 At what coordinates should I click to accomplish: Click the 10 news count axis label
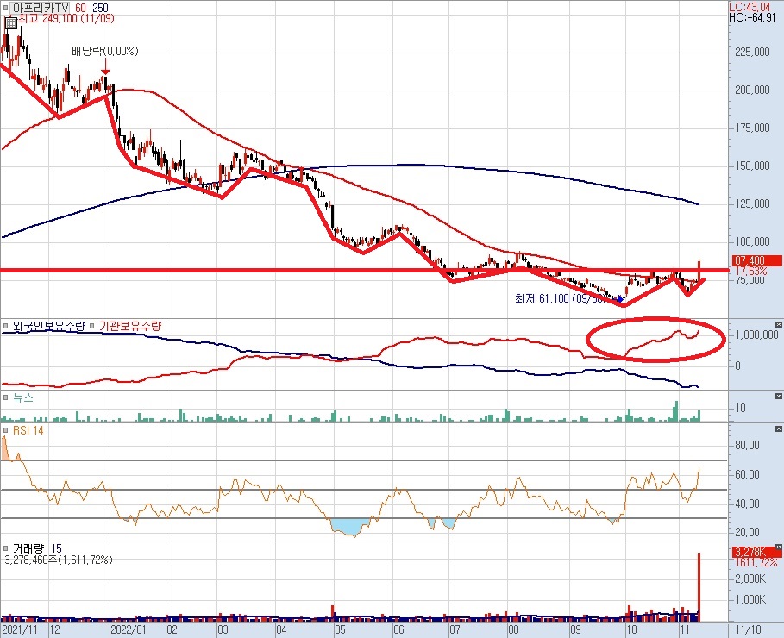point(741,408)
